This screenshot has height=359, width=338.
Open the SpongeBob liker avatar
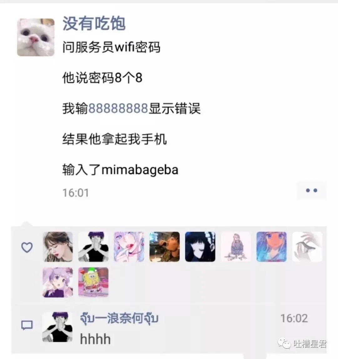[x=93, y=282]
